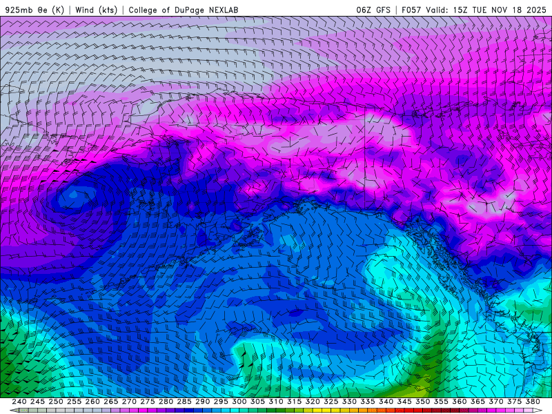
Task: Click the 260 colorbar label
Action: click(x=92, y=402)
